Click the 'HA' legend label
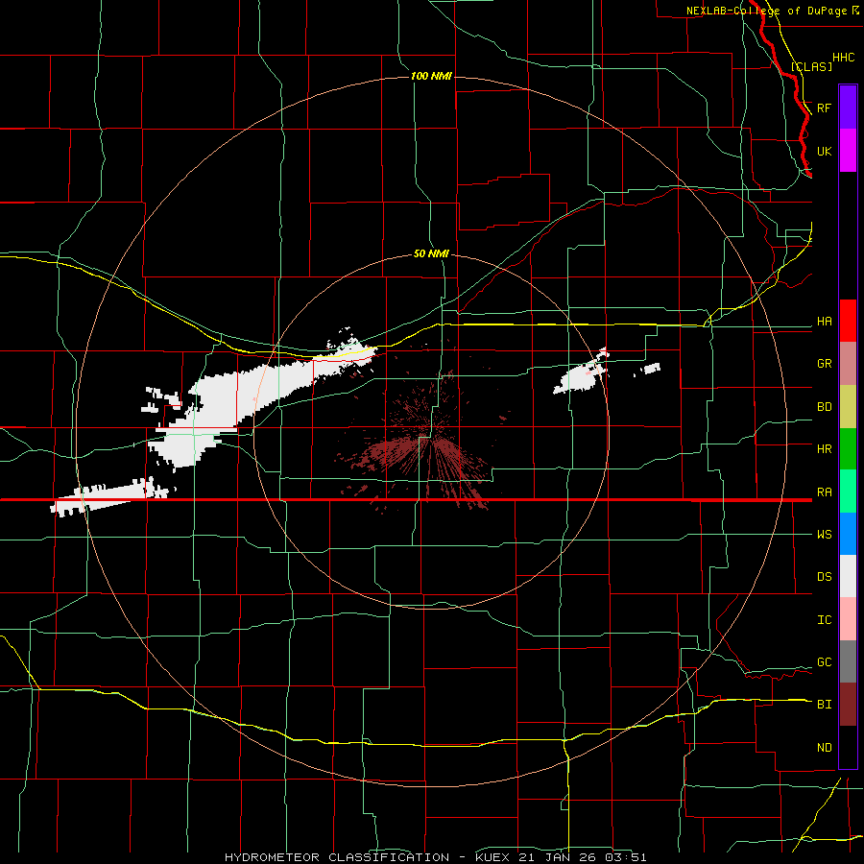864x864 pixels. (824, 322)
